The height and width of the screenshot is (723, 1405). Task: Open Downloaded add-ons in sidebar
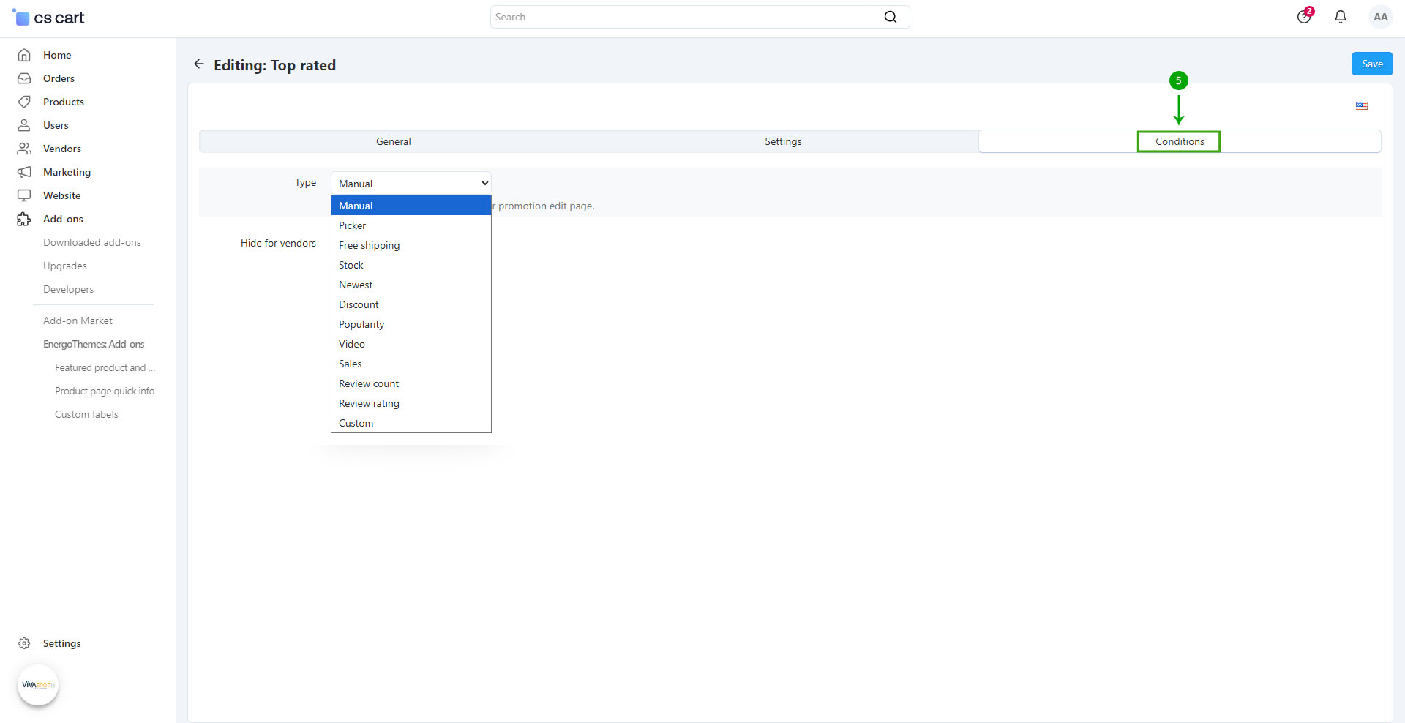pyautogui.click(x=91, y=242)
